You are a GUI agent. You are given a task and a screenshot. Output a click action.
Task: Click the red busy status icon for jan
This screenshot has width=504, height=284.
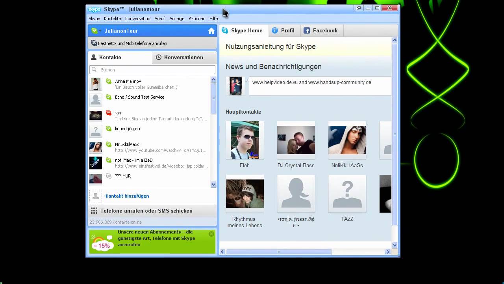pos(109,113)
